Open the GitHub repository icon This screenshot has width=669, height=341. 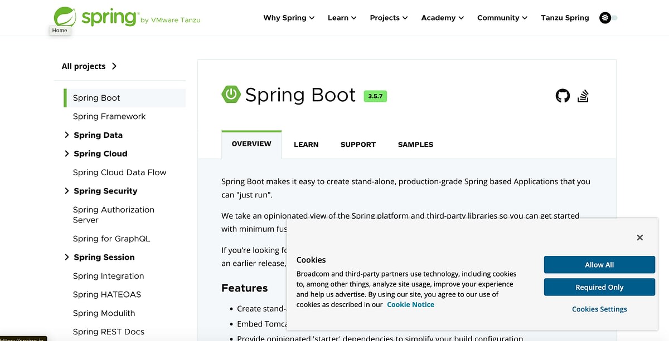coord(563,96)
